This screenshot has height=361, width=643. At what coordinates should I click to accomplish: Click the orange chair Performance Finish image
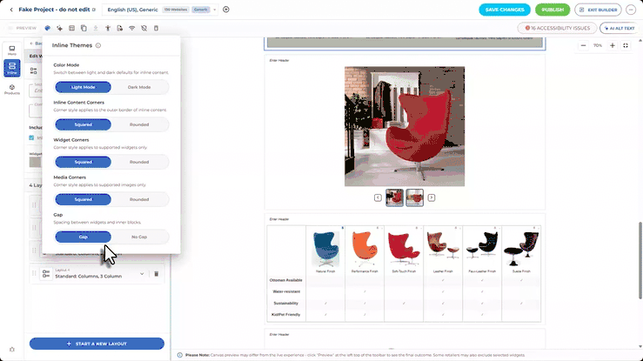pyautogui.click(x=365, y=248)
